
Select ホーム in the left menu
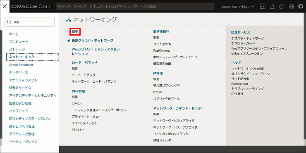(14, 34)
